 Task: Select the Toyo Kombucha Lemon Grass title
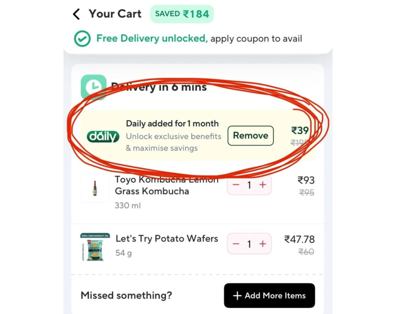pos(166,185)
